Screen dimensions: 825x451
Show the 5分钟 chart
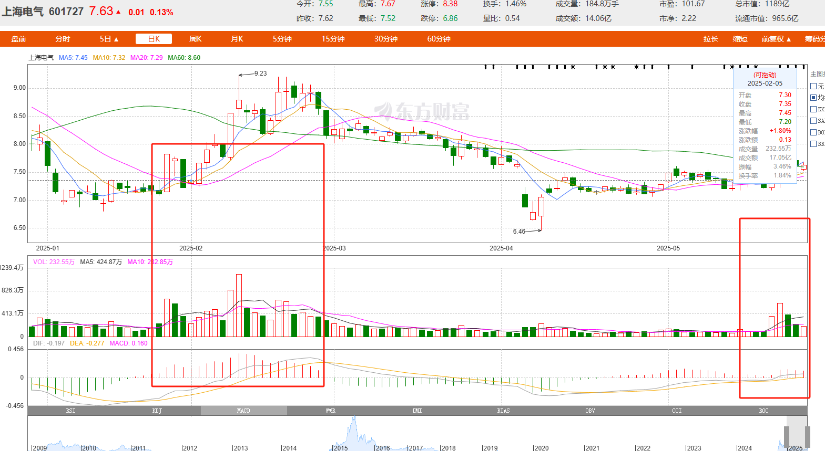pos(282,39)
